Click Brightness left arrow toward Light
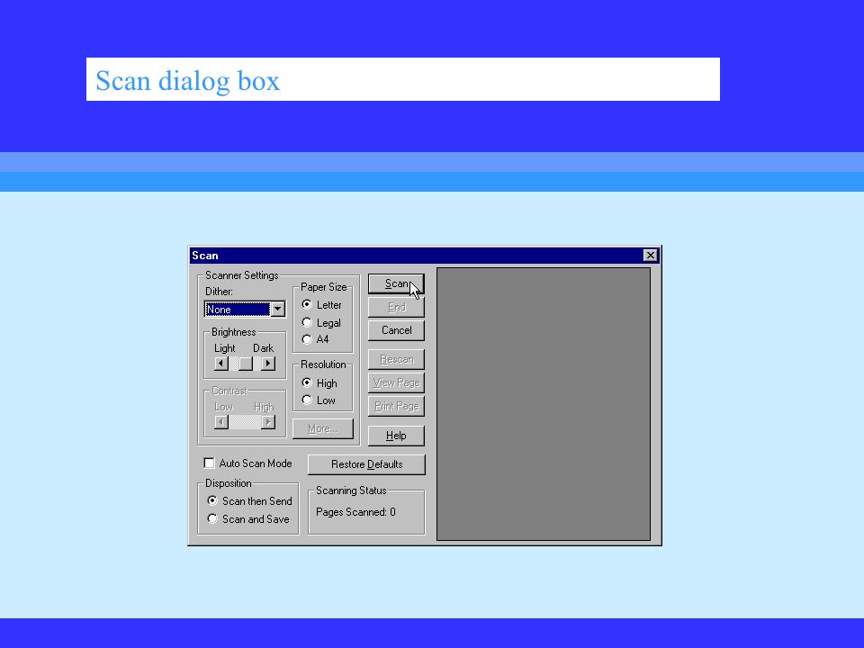Screen dimensions: 864x648 point(221,363)
